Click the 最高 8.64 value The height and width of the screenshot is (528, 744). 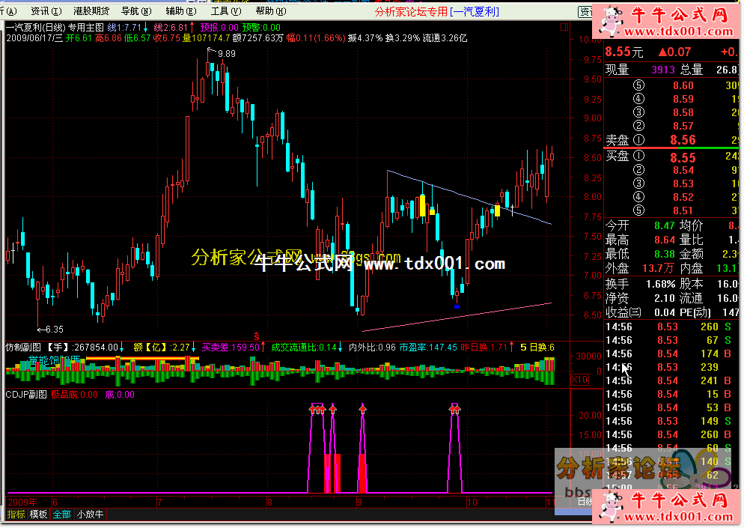click(x=665, y=240)
